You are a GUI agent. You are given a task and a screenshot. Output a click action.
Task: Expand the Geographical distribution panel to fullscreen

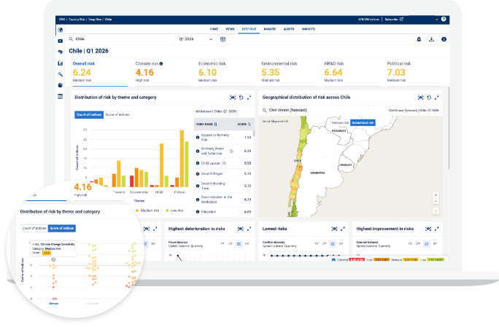[437, 97]
